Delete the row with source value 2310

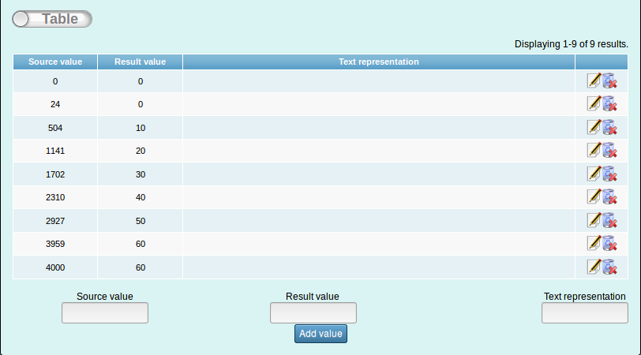point(609,197)
